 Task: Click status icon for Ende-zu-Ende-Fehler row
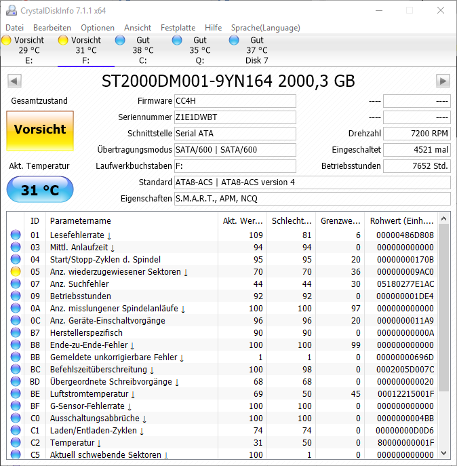16,345
